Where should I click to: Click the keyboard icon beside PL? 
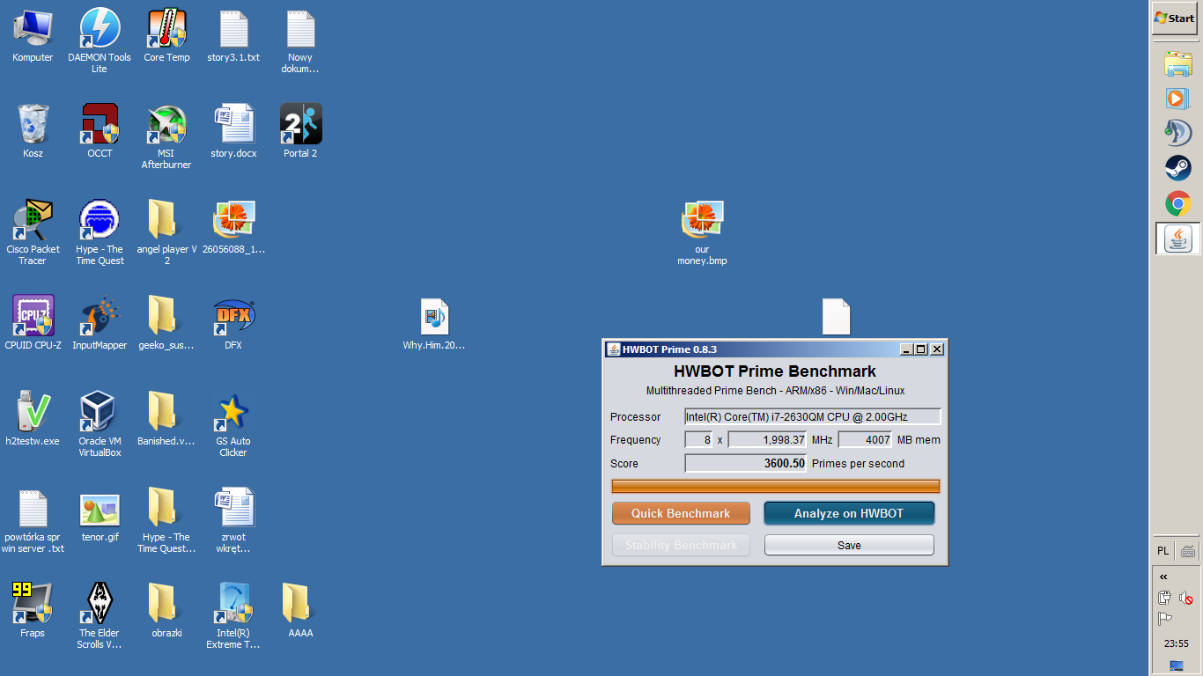click(x=1188, y=551)
